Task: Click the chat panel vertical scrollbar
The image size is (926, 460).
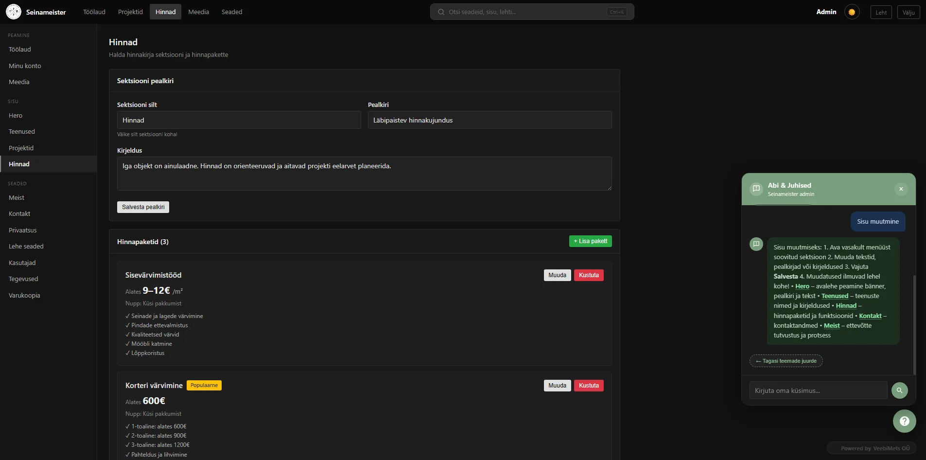Action: 914,323
